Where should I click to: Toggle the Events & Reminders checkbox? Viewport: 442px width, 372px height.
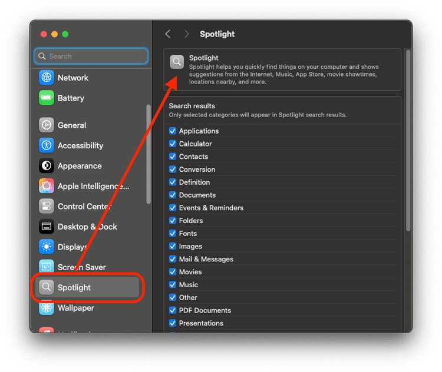pos(173,208)
